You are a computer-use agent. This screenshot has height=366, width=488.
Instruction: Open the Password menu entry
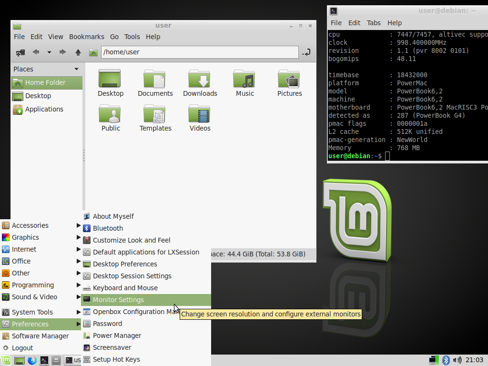coord(146,324)
